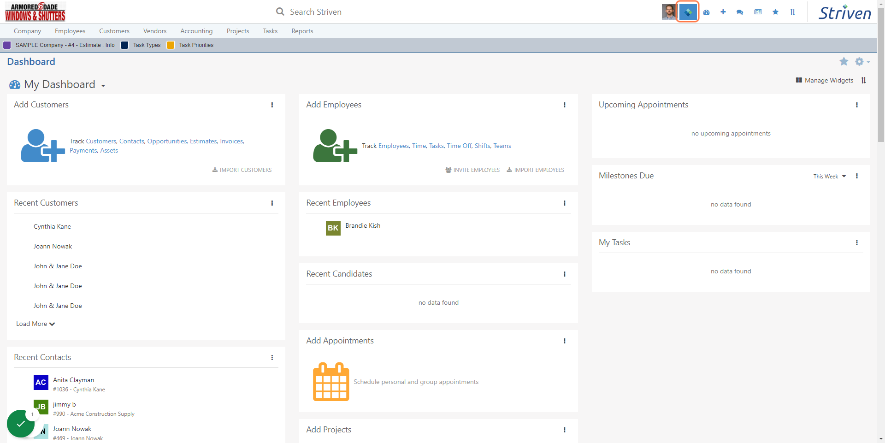Click Import Customers link
This screenshot has width=885, height=443.
[x=242, y=170]
